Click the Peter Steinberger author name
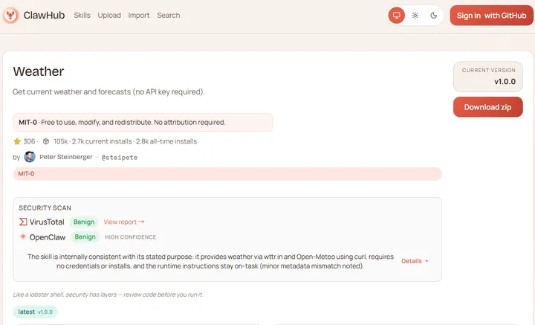 point(66,157)
